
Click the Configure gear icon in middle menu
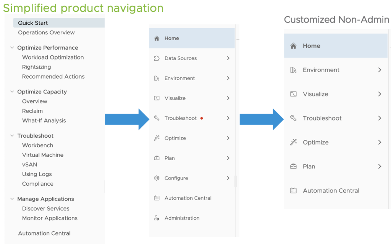[x=157, y=178]
